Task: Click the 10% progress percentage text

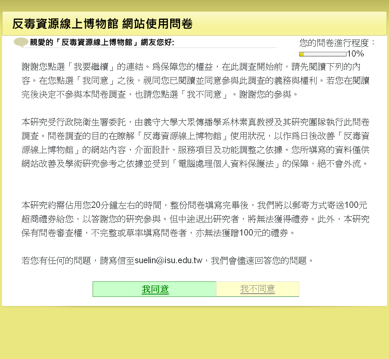Action: coord(355,54)
